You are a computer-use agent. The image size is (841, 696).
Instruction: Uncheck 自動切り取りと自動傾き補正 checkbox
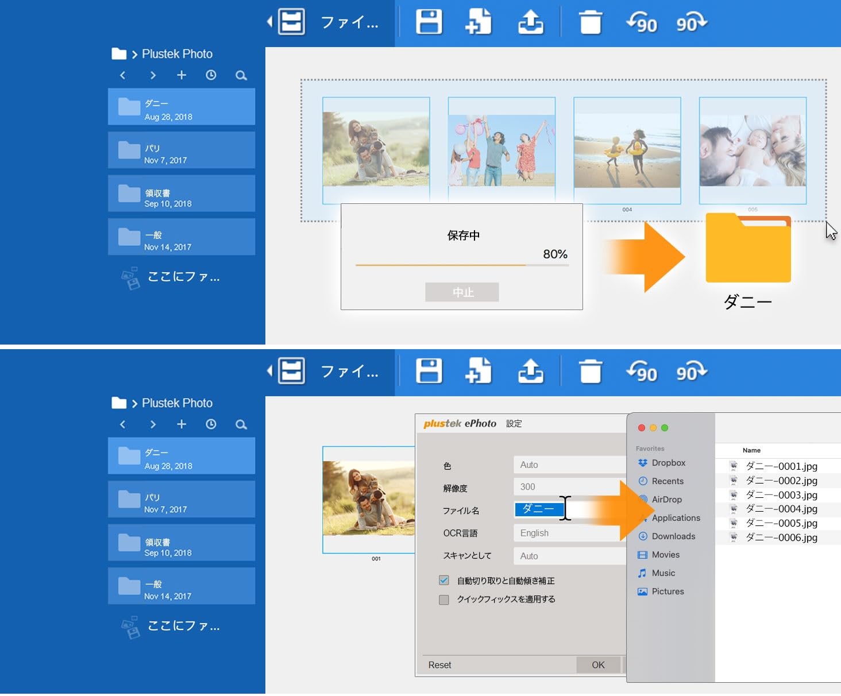point(444,581)
